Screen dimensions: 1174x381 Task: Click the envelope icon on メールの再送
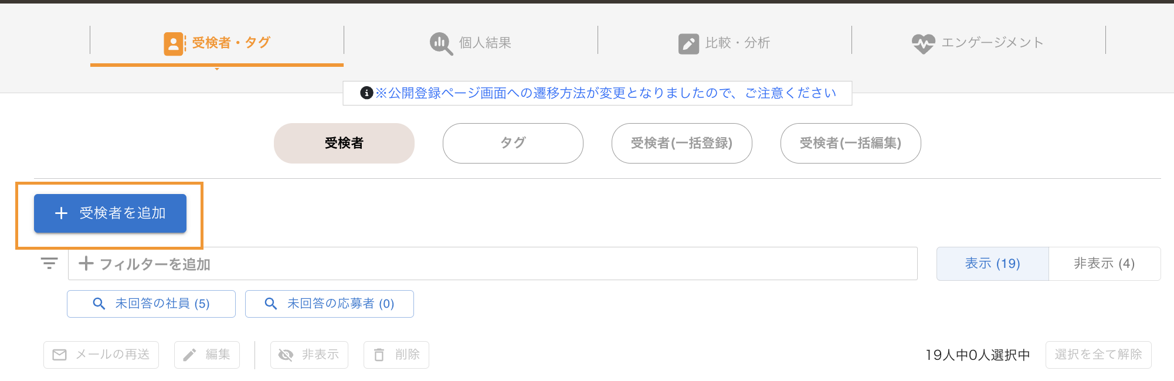tap(59, 355)
